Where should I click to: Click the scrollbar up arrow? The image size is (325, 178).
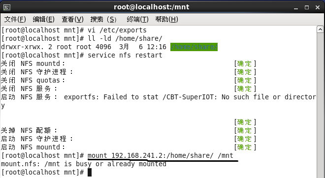tap(321, 30)
